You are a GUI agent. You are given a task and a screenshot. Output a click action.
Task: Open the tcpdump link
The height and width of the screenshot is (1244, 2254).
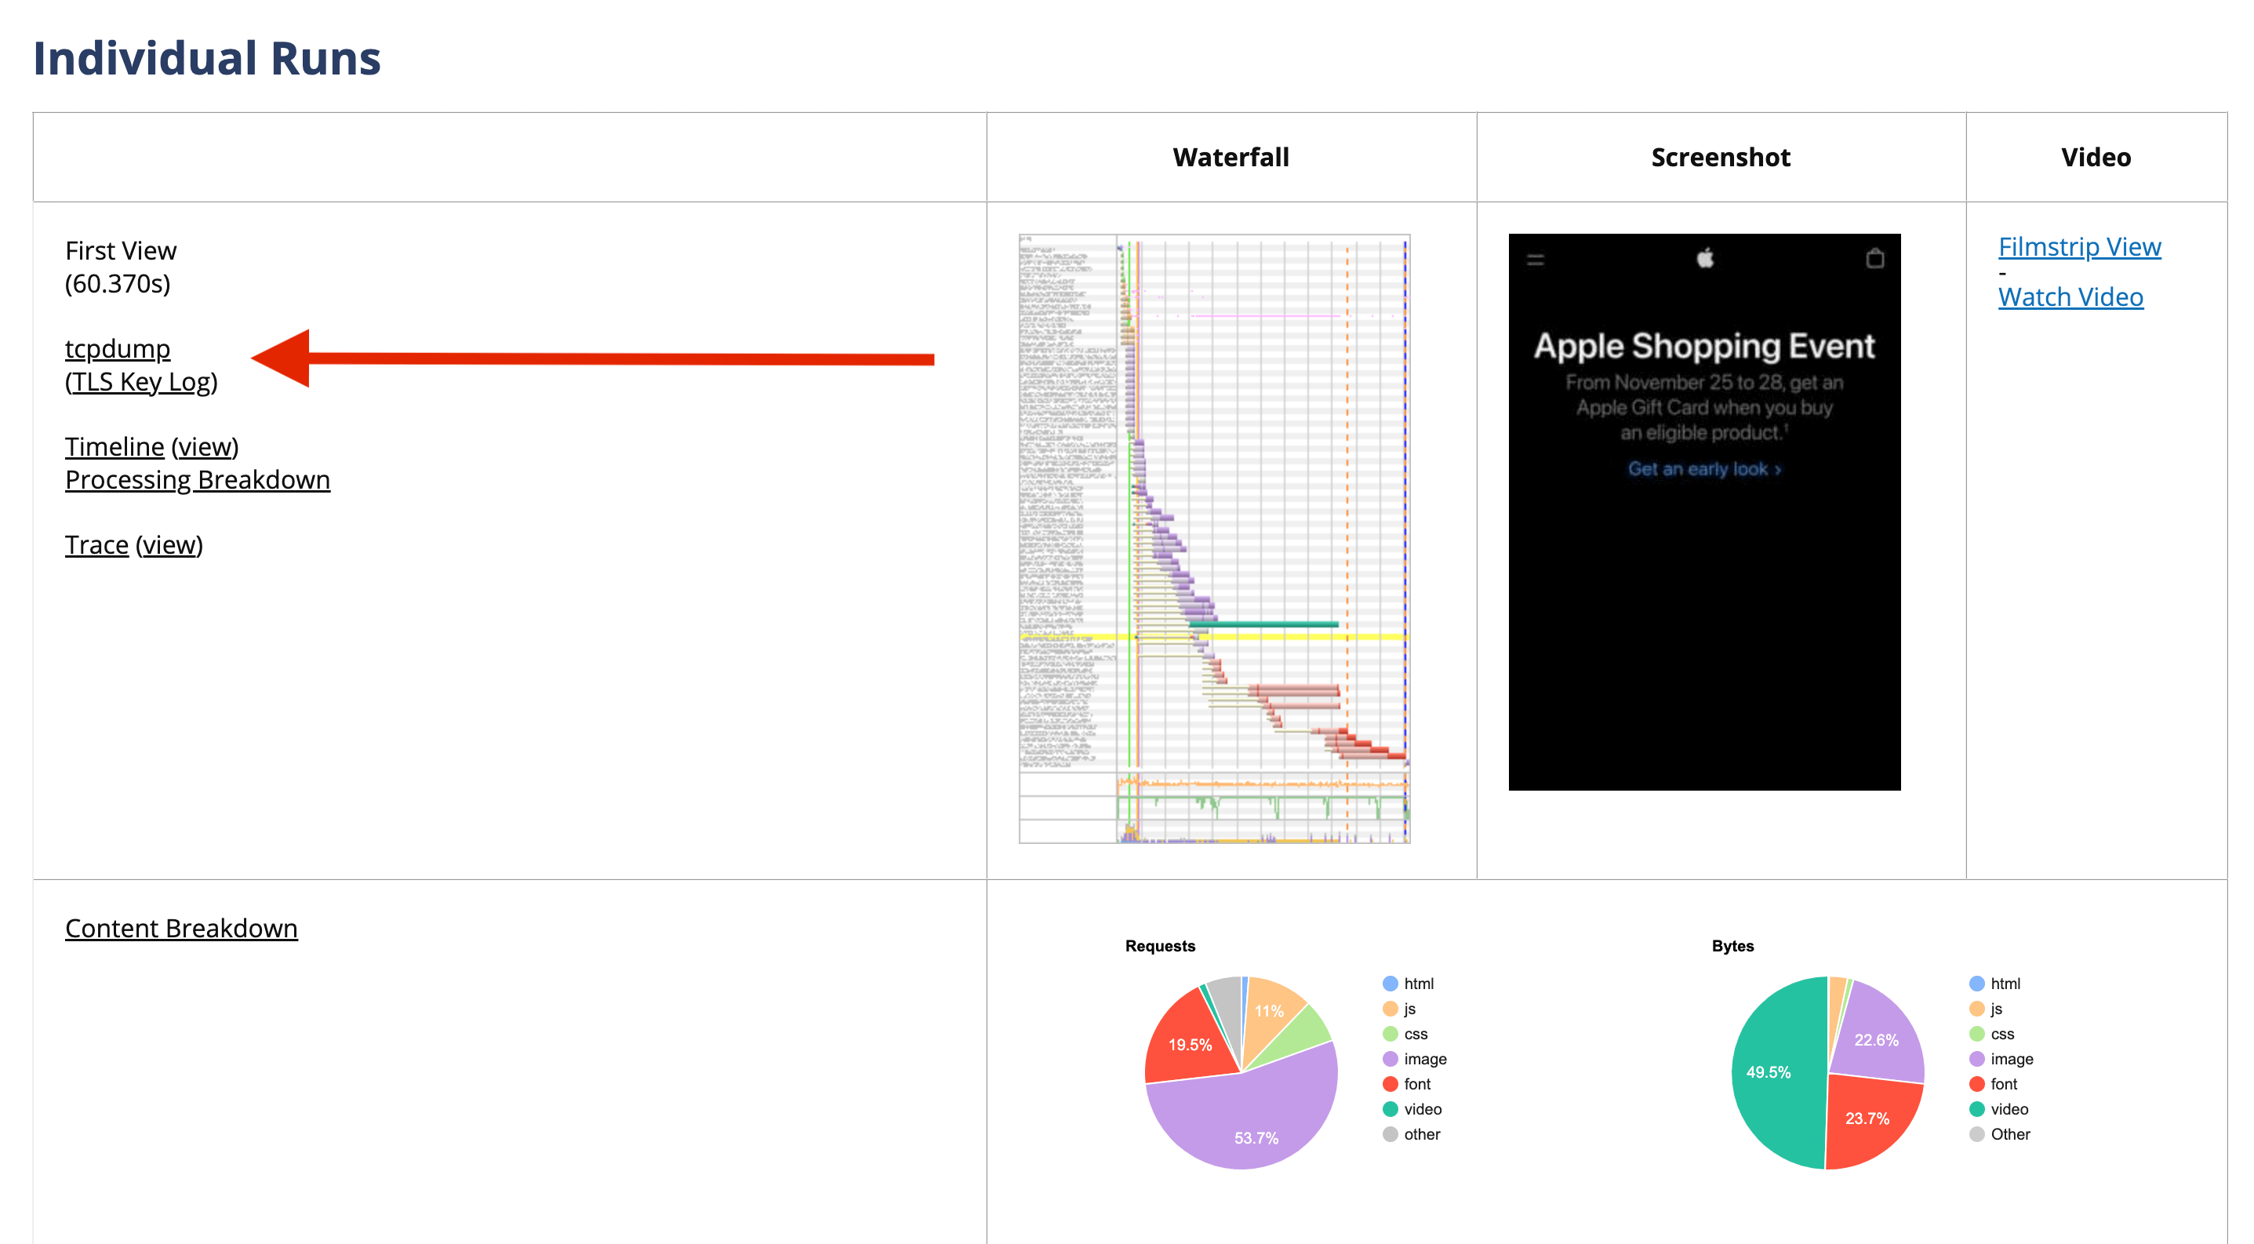pos(118,348)
